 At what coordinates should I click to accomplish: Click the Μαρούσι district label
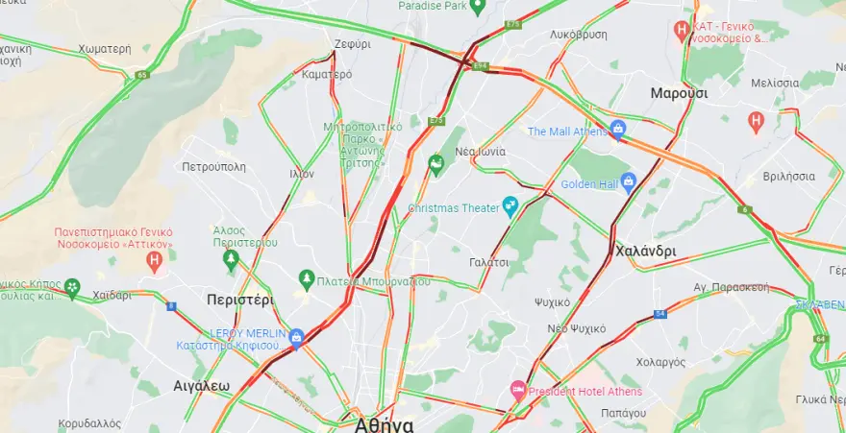coord(679,93)
